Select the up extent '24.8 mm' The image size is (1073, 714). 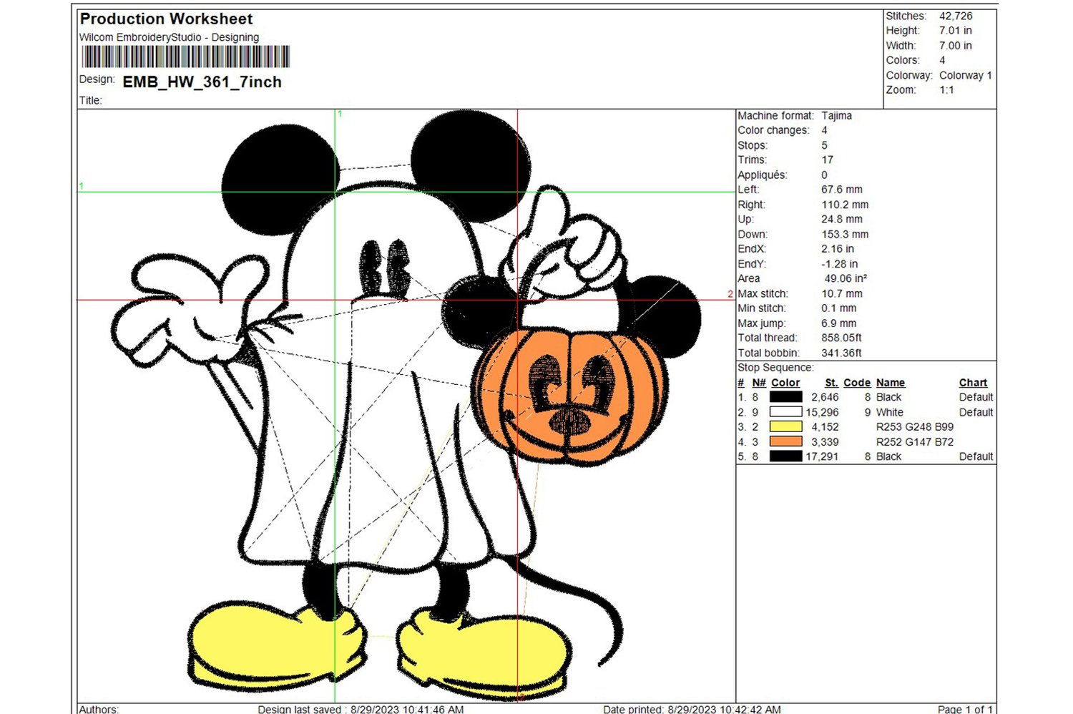[842, 219]
